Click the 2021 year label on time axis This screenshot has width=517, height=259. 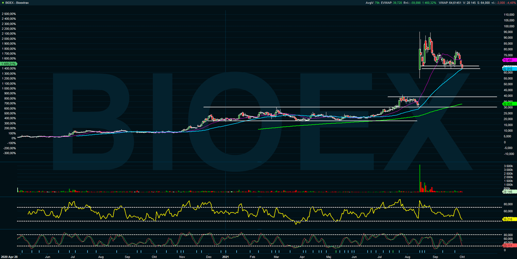pyautogui.click(x=226, y=256)
